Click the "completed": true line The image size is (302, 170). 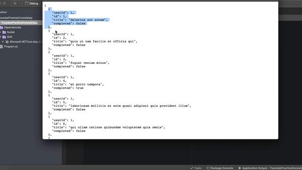[x=68, y=88]
